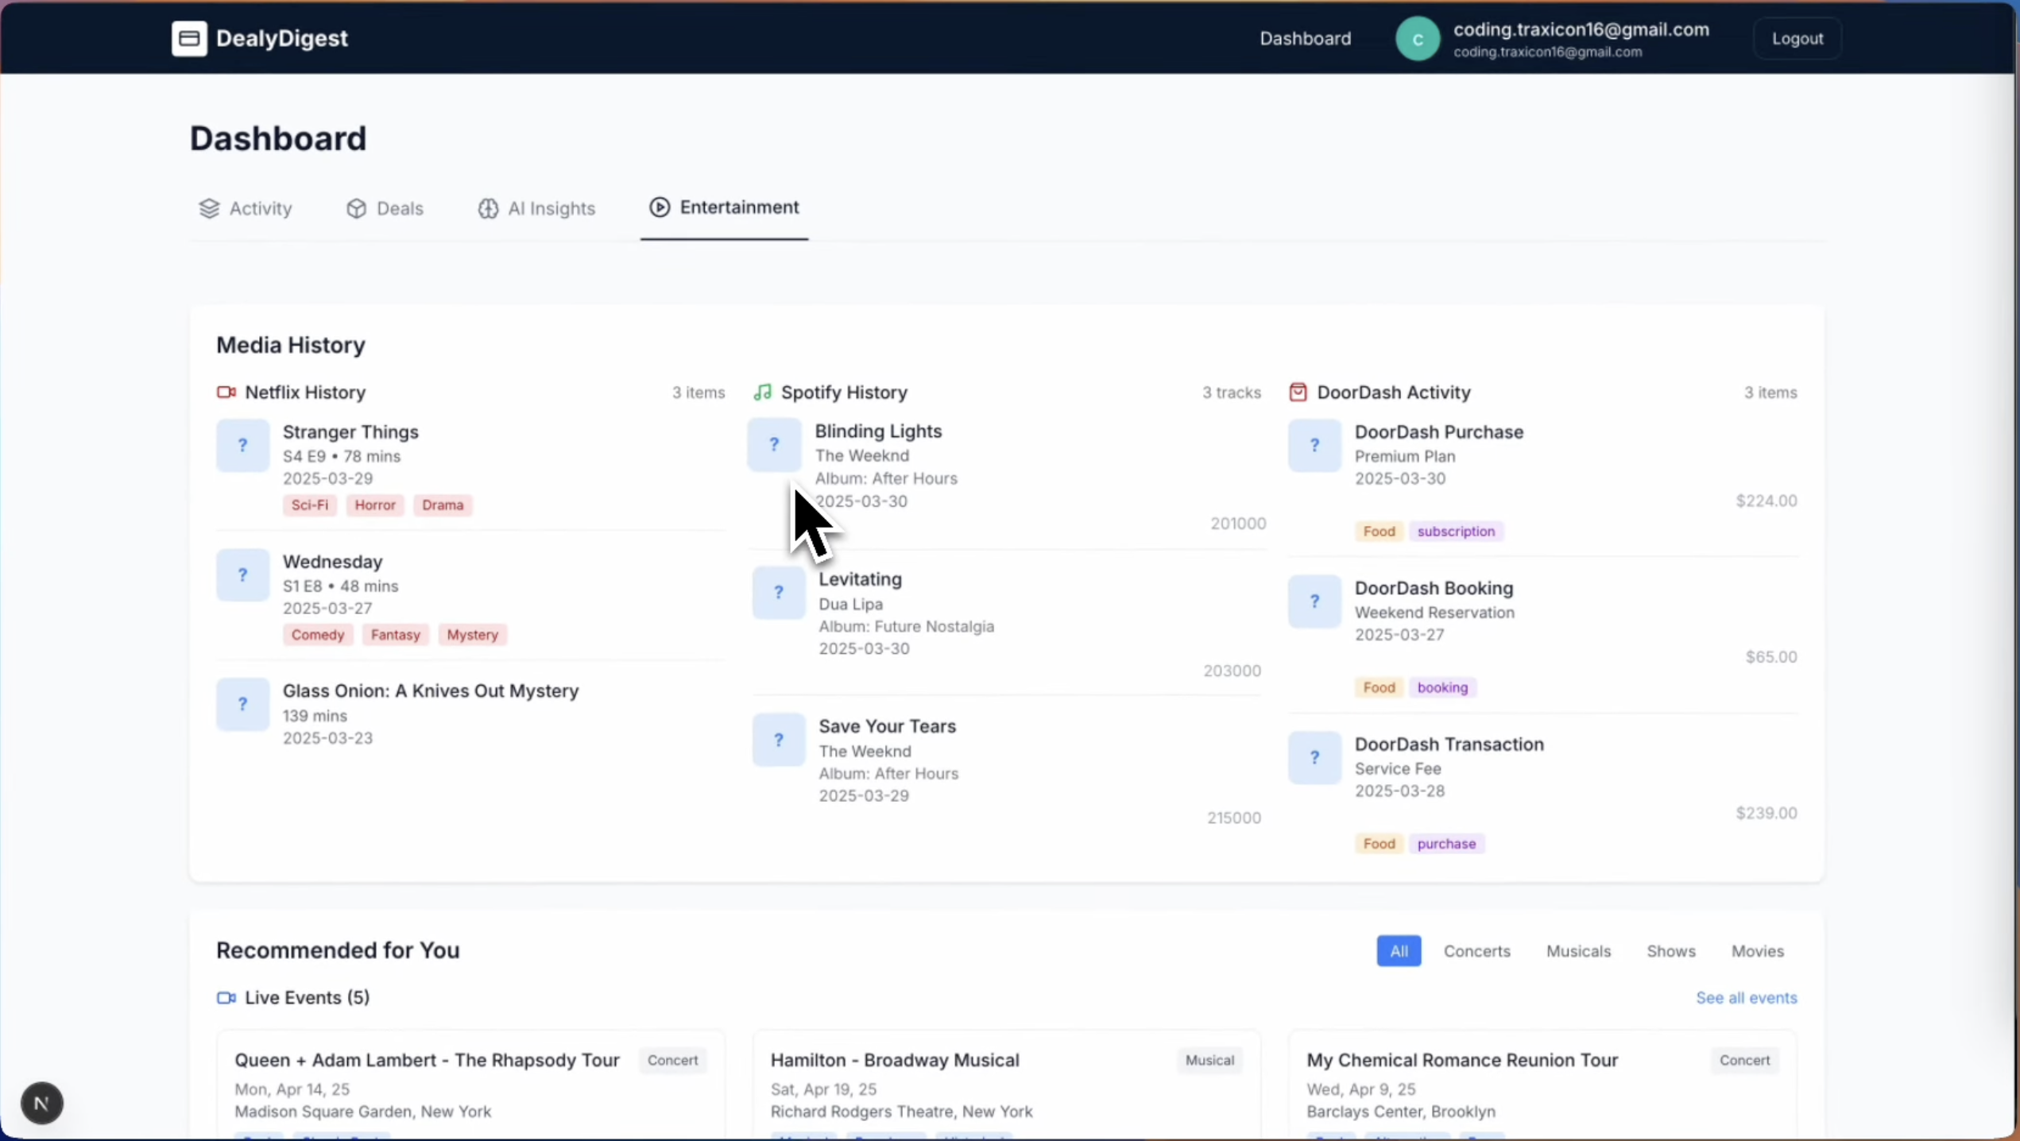Click DoorDash Purchase placeholder thumbnail
Image resolution: width=2020 pixels, height=1141 pixels.
(1314, 445)
